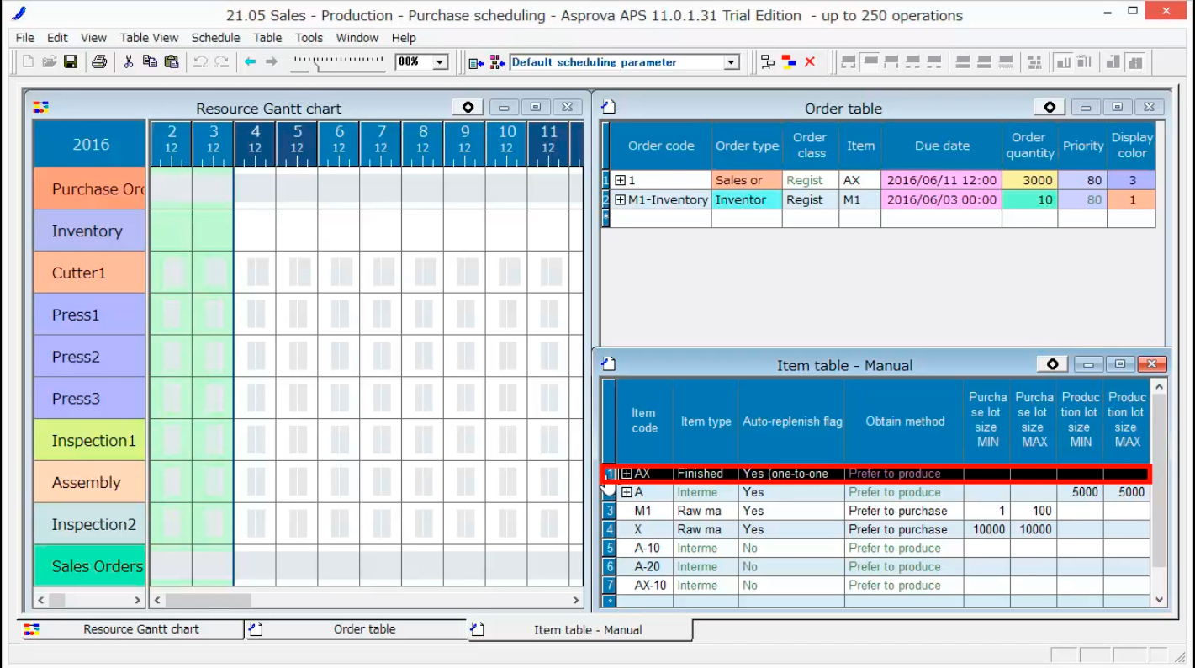Click the Copy toolbar icon
This screenshot has width=1195, height=668.
click(x=150, y=62)
